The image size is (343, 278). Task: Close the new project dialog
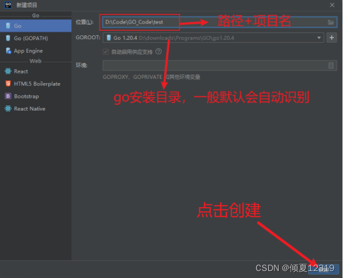pos(332,5)
